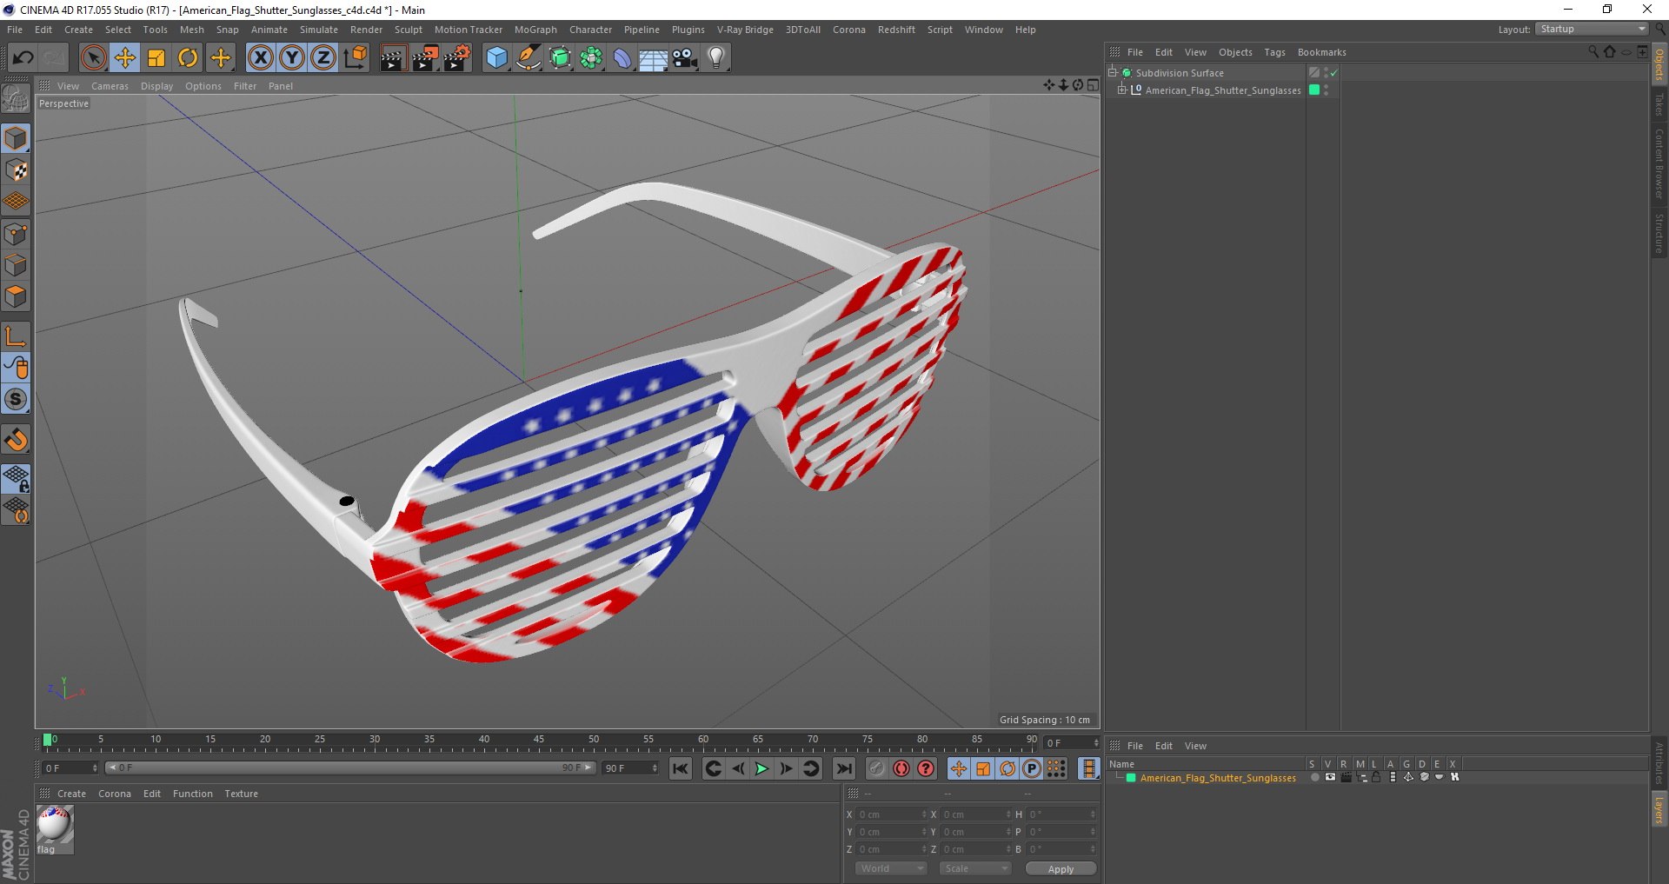Play the animation forward
1669x884 pixels.
coord(761,768)
